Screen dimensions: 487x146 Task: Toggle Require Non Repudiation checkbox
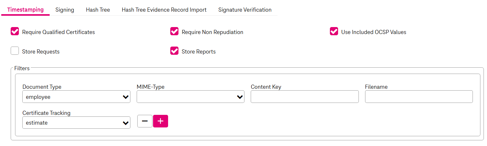(x=174, y=31)
